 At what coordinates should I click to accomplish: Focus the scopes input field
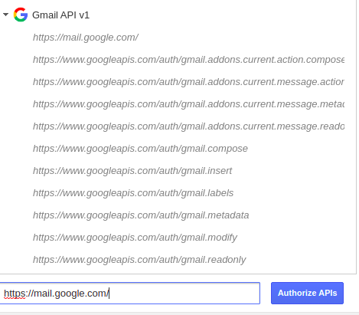point(130,293)
